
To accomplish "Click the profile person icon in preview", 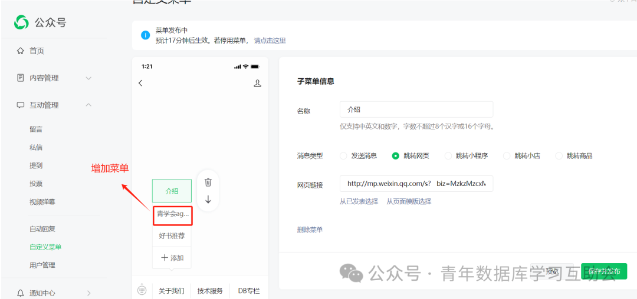I will (x=257, y=83).
